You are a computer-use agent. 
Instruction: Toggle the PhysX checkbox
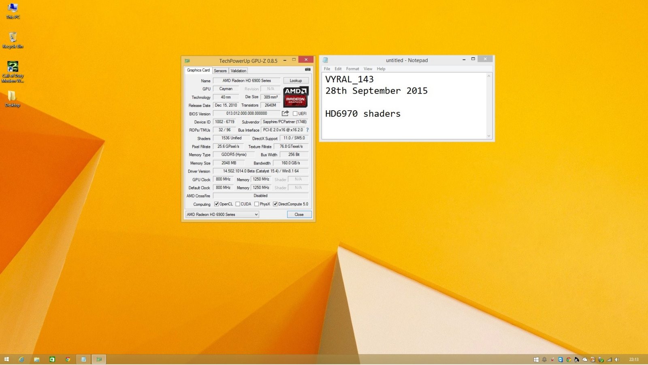(x=256, y=204)
